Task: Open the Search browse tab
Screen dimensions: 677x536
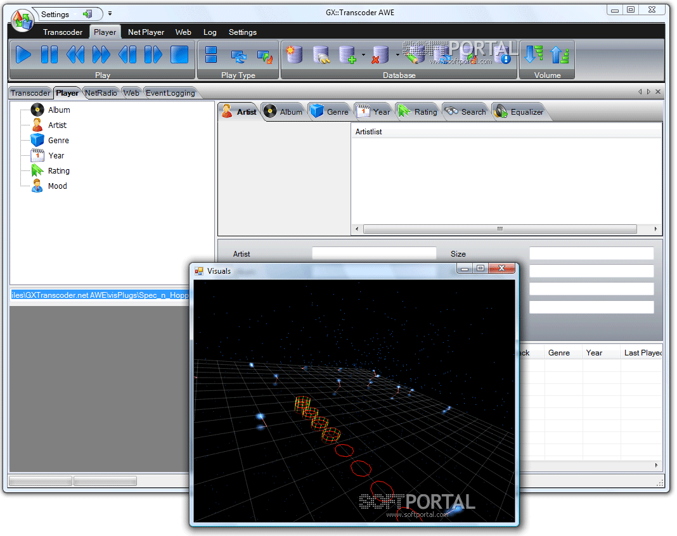Action: [465, 112]
